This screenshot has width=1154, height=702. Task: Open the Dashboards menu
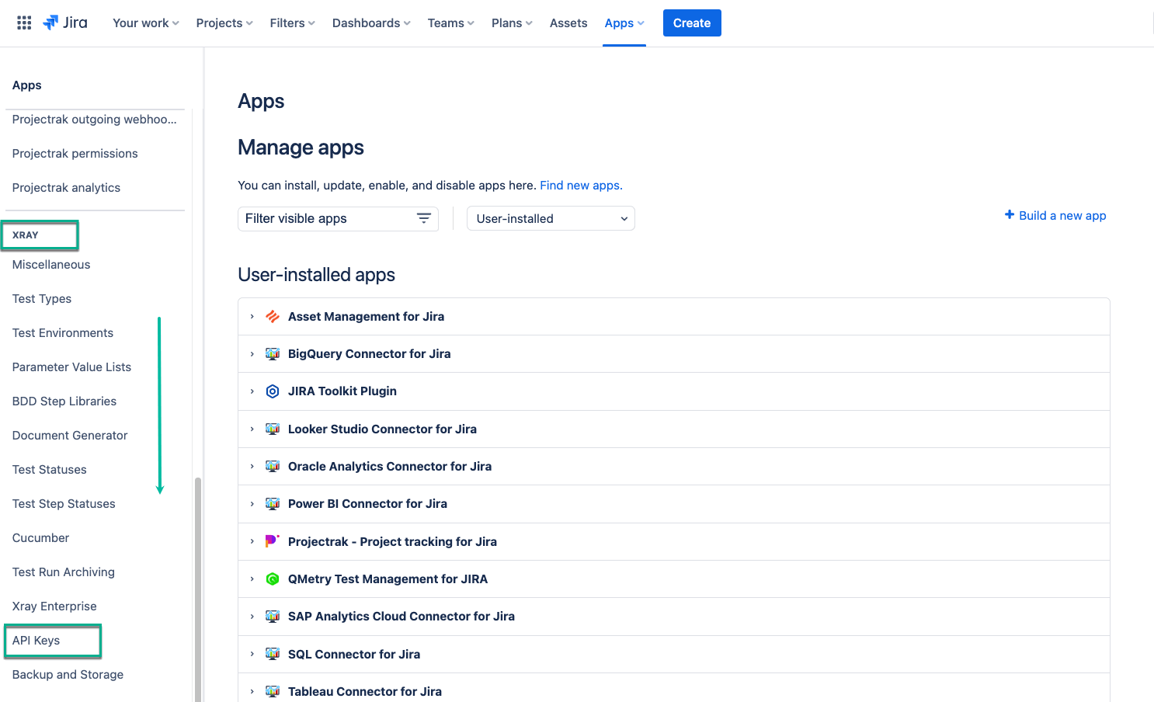tap(371, 23)
